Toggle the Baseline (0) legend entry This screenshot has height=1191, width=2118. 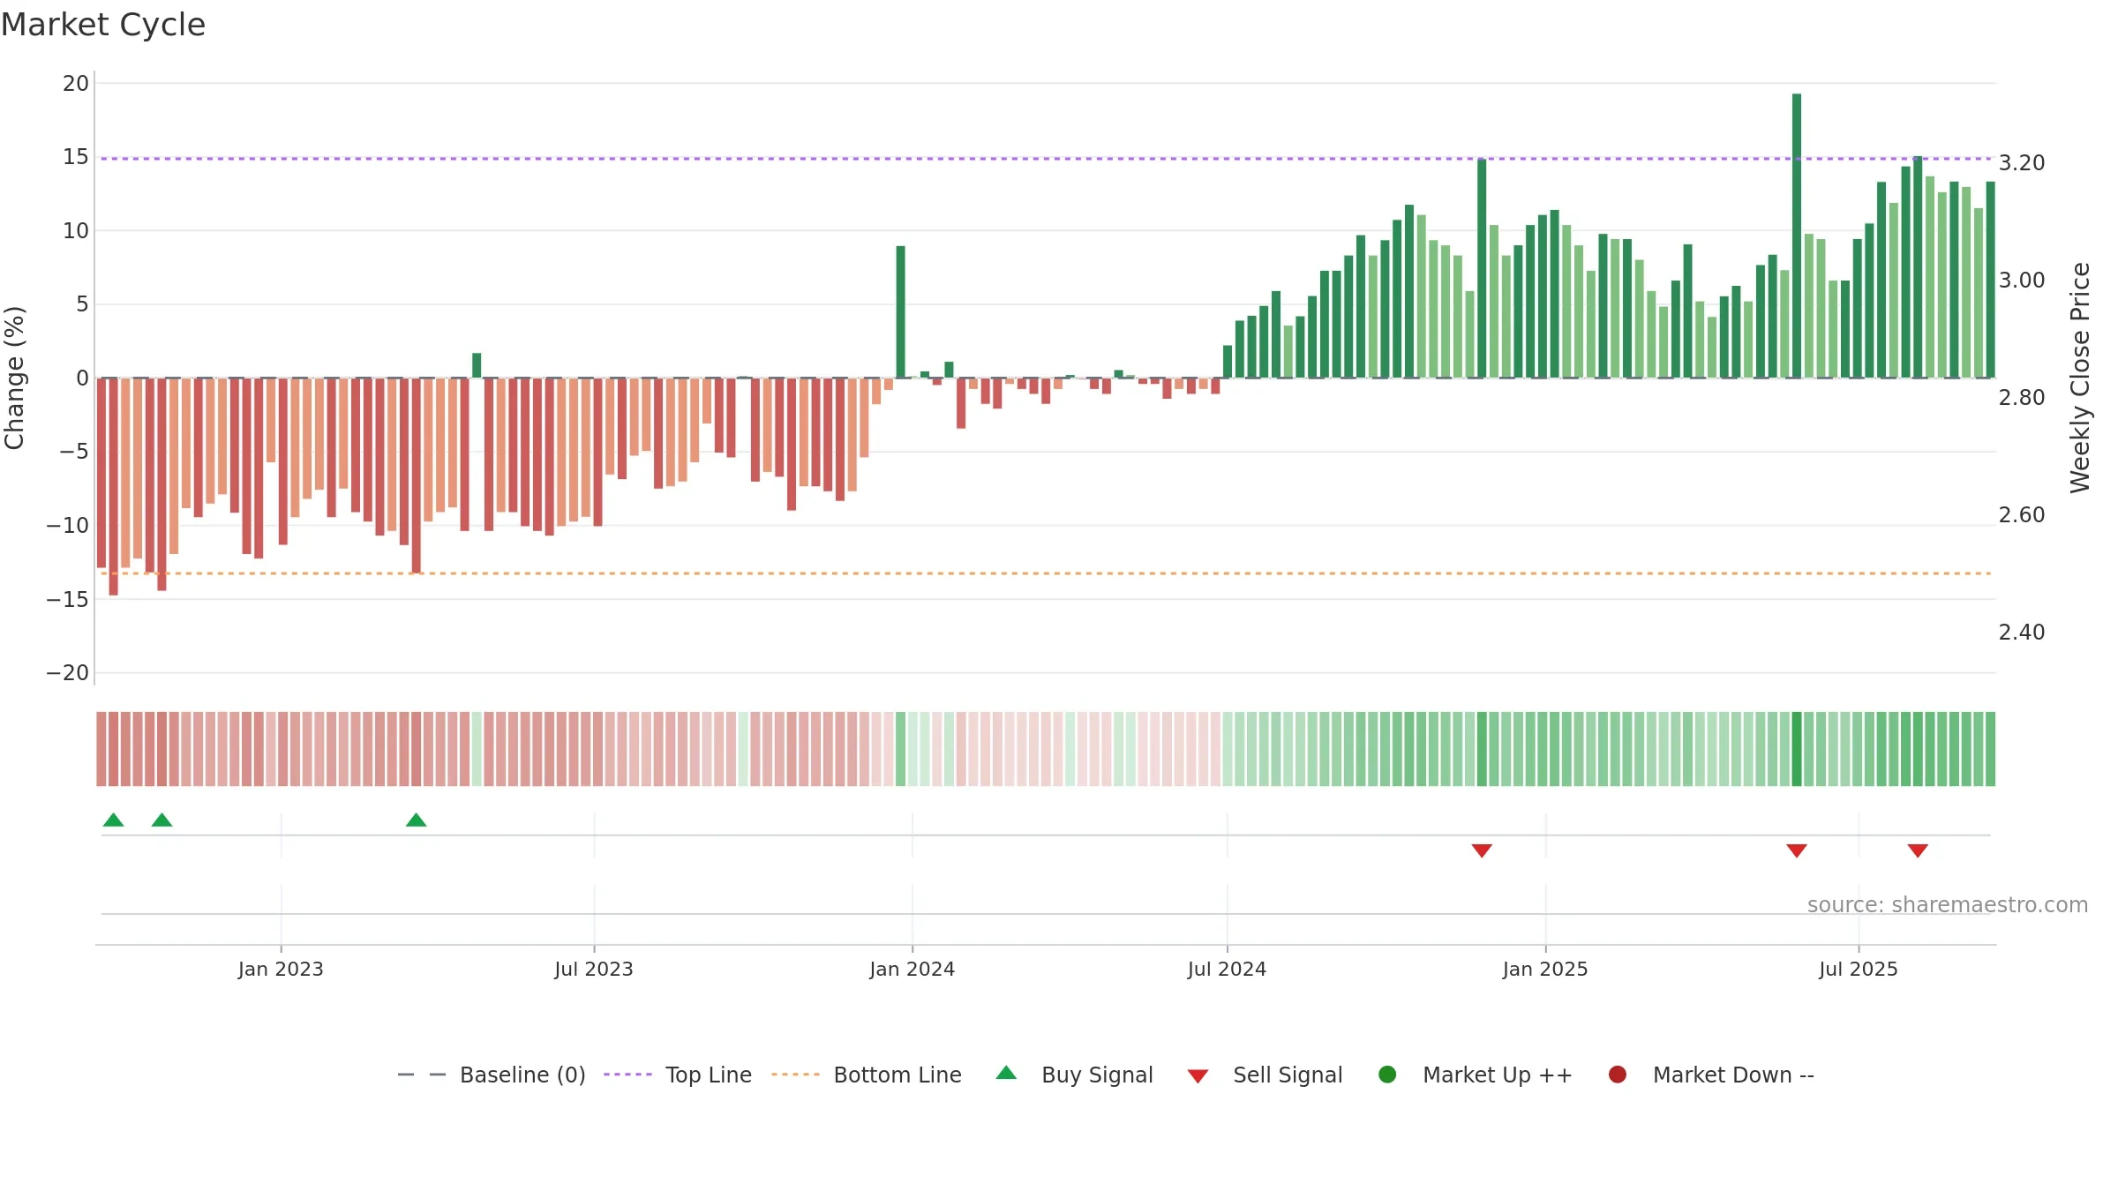click(x=492, y=1075)
